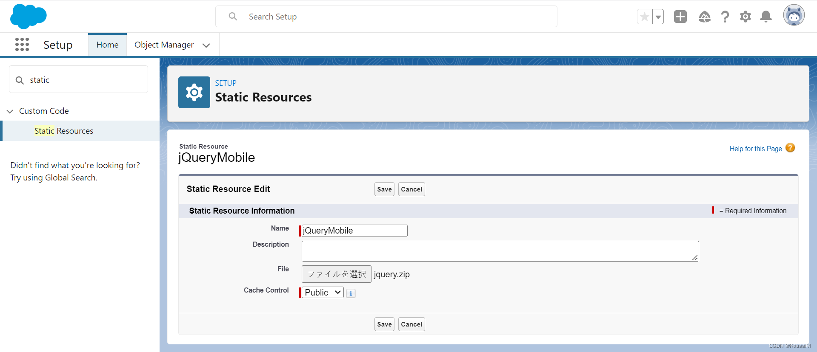
Task: Click the Static Resource Information heading
Action: pos(242,211)
